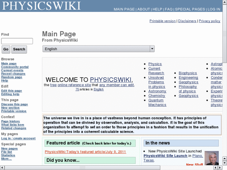Screen dimensions: 227x170
Task: Open 'online reference site' link
Action: (x=74, y=85)
